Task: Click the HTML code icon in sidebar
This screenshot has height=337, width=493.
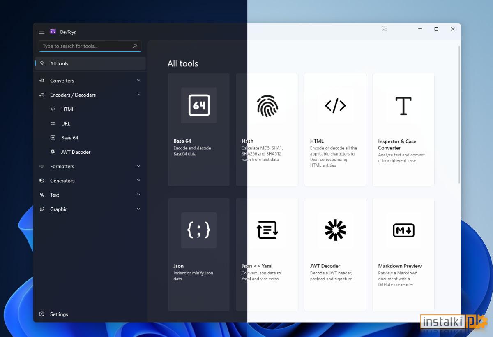Action: tap(53, 109)
